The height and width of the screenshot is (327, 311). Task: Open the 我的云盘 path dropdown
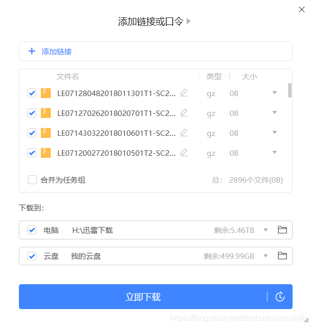(x=266, y=256)
